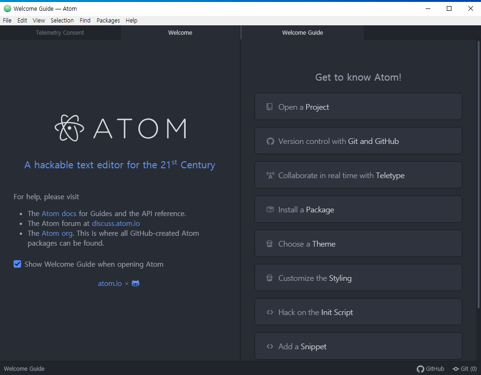Switch to the Telemetry Consent tab
The width and height of the screenshot is (481, 375).
point(60,32)
